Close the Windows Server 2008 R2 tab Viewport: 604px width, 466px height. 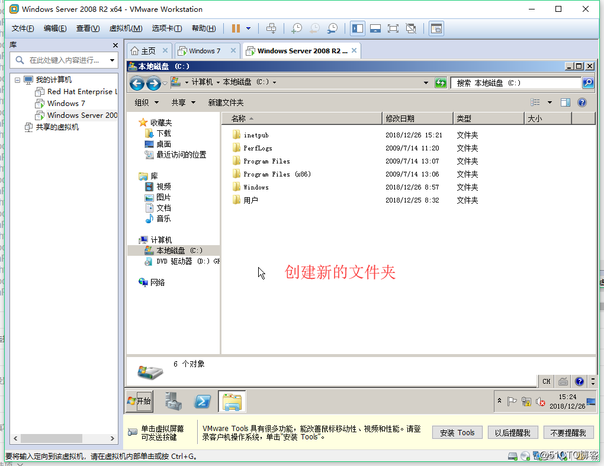click(x=354, y=50)
